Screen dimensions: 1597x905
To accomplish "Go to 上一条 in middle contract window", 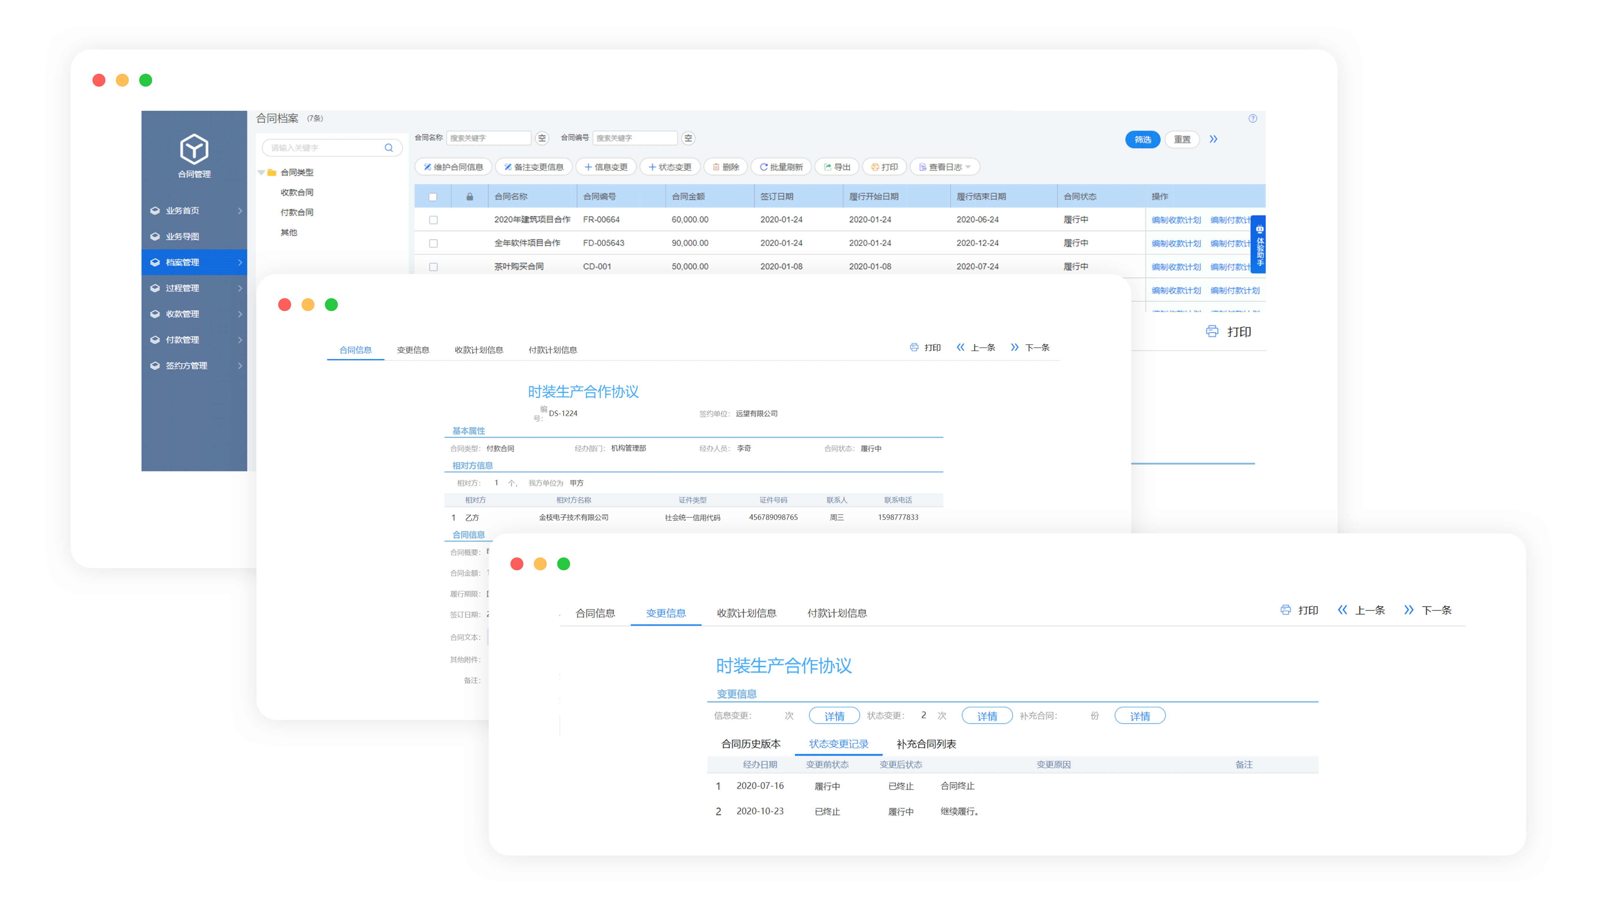I will pyautogui.click(x=976, y=347).
